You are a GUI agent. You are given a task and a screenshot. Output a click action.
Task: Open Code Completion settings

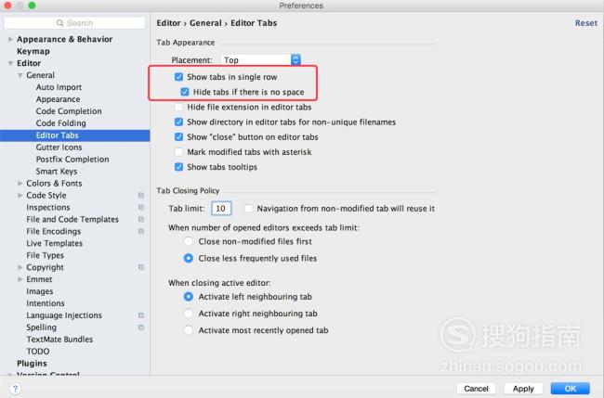69,111
